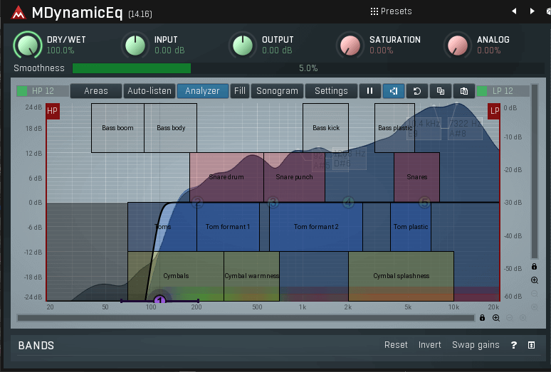Click the Dry/Wet 100.0% value
The width and height of the screenshot is (551, 372).
[x=60, y=51]
